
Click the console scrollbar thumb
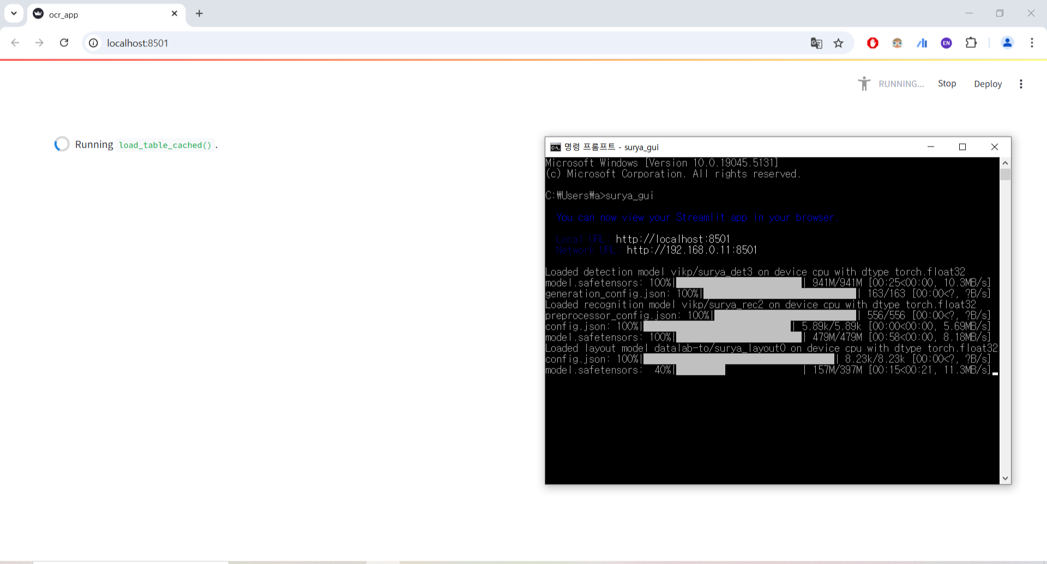[x=1005, y=174]
